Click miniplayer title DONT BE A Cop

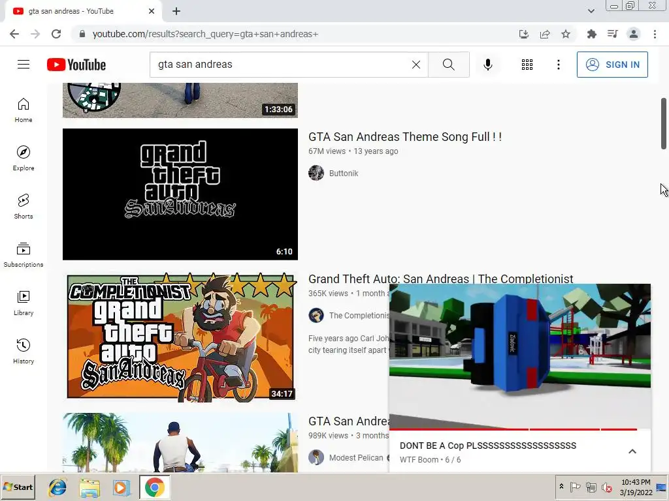pyautogui.click(x=487, y=446)
